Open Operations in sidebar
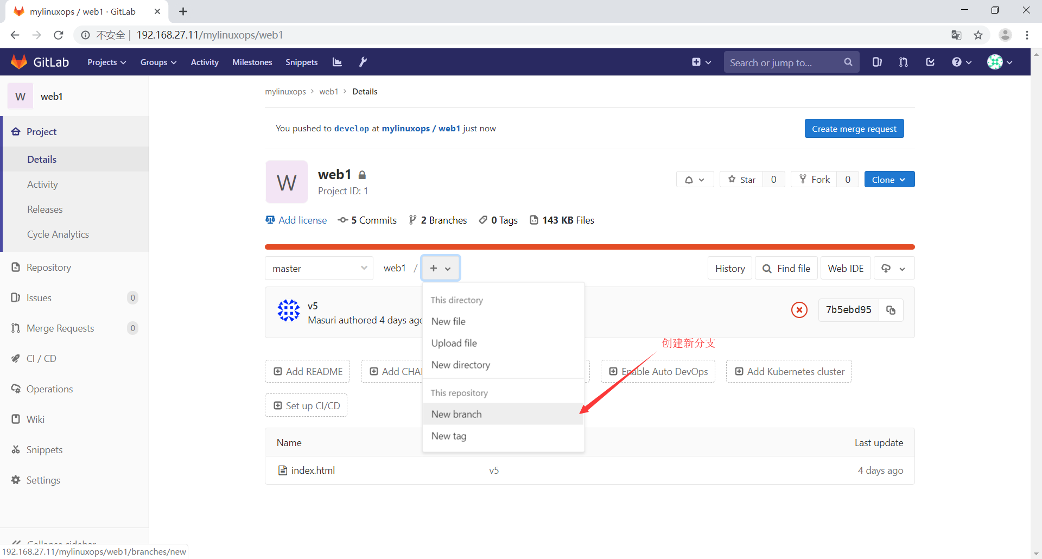This screenshot has width=1042, height=559. point(74,389)
